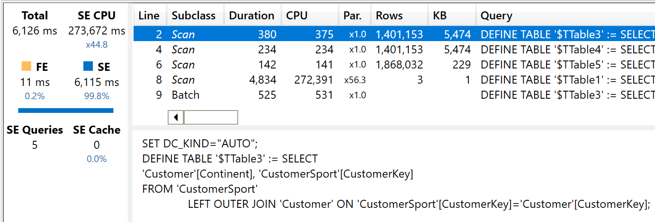
Task: Select the Scan row on line 6
Action: click(394, 65)
